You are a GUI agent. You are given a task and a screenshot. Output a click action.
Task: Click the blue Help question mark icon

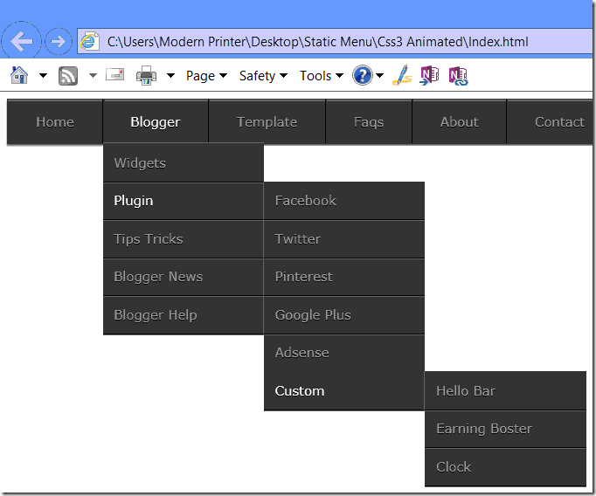363,75
